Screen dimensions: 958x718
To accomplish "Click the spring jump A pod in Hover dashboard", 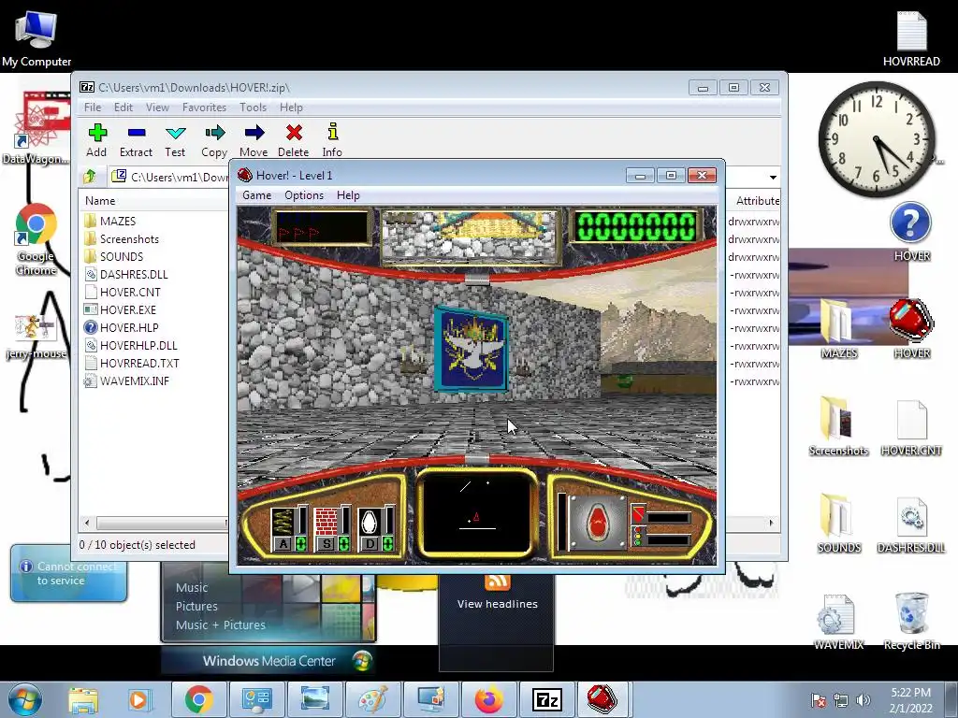I will click(289, 529).
